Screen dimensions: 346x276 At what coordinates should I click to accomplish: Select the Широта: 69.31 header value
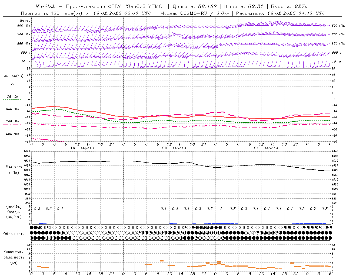pyautogui.click(x=244, y=6)
